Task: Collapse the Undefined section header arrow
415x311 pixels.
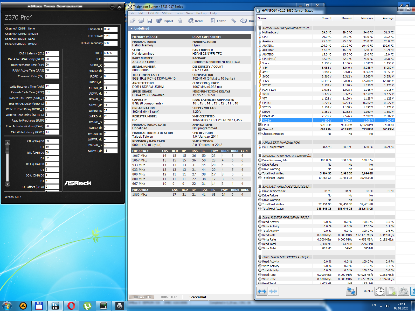Action: pos(132,29)
